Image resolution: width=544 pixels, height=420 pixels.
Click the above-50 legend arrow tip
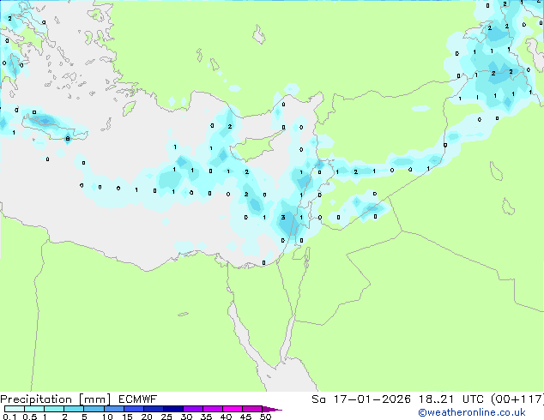[x=272, y=409]
